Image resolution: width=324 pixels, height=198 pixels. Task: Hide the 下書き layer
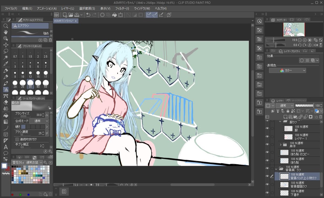click(x=267, y=193)
